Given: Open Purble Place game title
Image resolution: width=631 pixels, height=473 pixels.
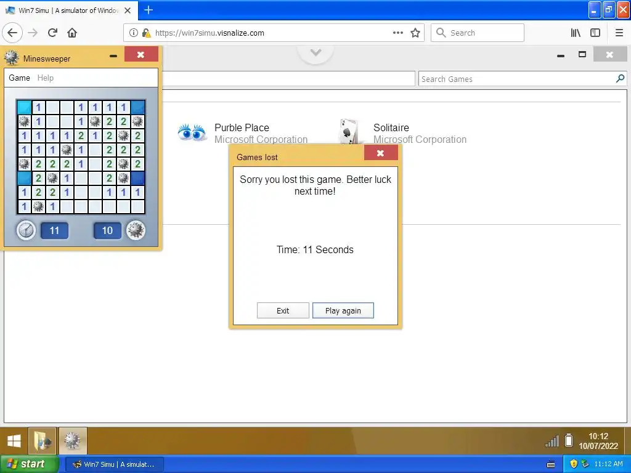Looking at the screenshot, I should pos(242,127).
